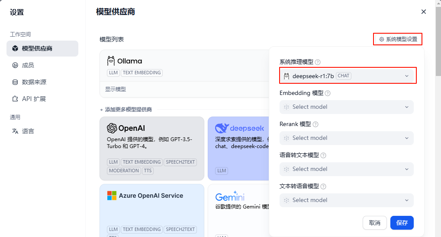441x237 pixels.
Task: Open the Embedding 模型 Select model dropdown
Action: pos(347,107)
